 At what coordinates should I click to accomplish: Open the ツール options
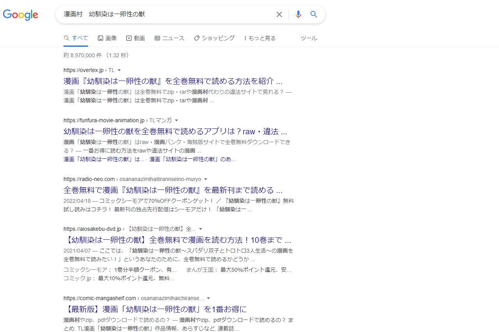point(309,38)
